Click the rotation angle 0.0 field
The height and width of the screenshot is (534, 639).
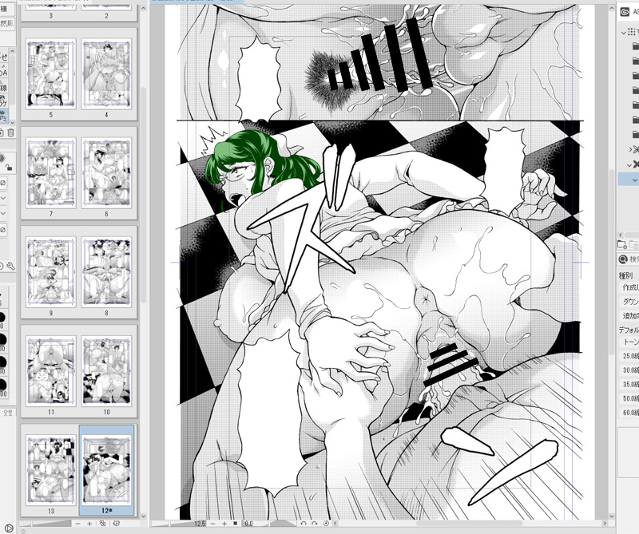point(248,524)
